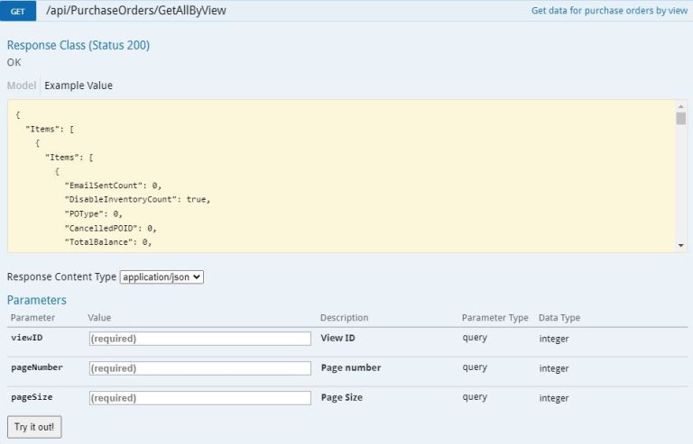Switch to the Model tab
This screenshot has width=693, height=444.
point(22,86)
